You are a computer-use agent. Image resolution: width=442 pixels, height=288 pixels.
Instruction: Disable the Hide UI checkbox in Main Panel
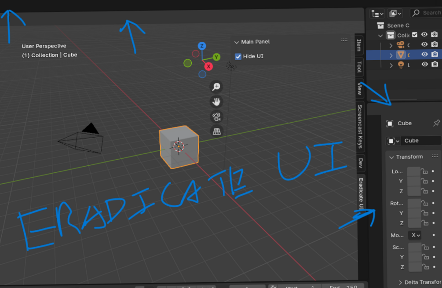(x=238, y=56)
